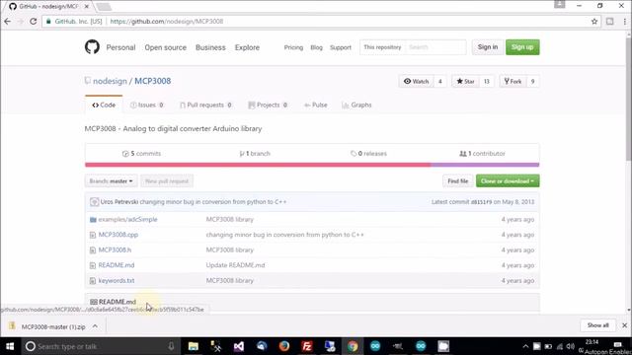The width and height of the screenshot is (632, 355).
Task: Open the nodesign owner link
Action: [110, 81]
